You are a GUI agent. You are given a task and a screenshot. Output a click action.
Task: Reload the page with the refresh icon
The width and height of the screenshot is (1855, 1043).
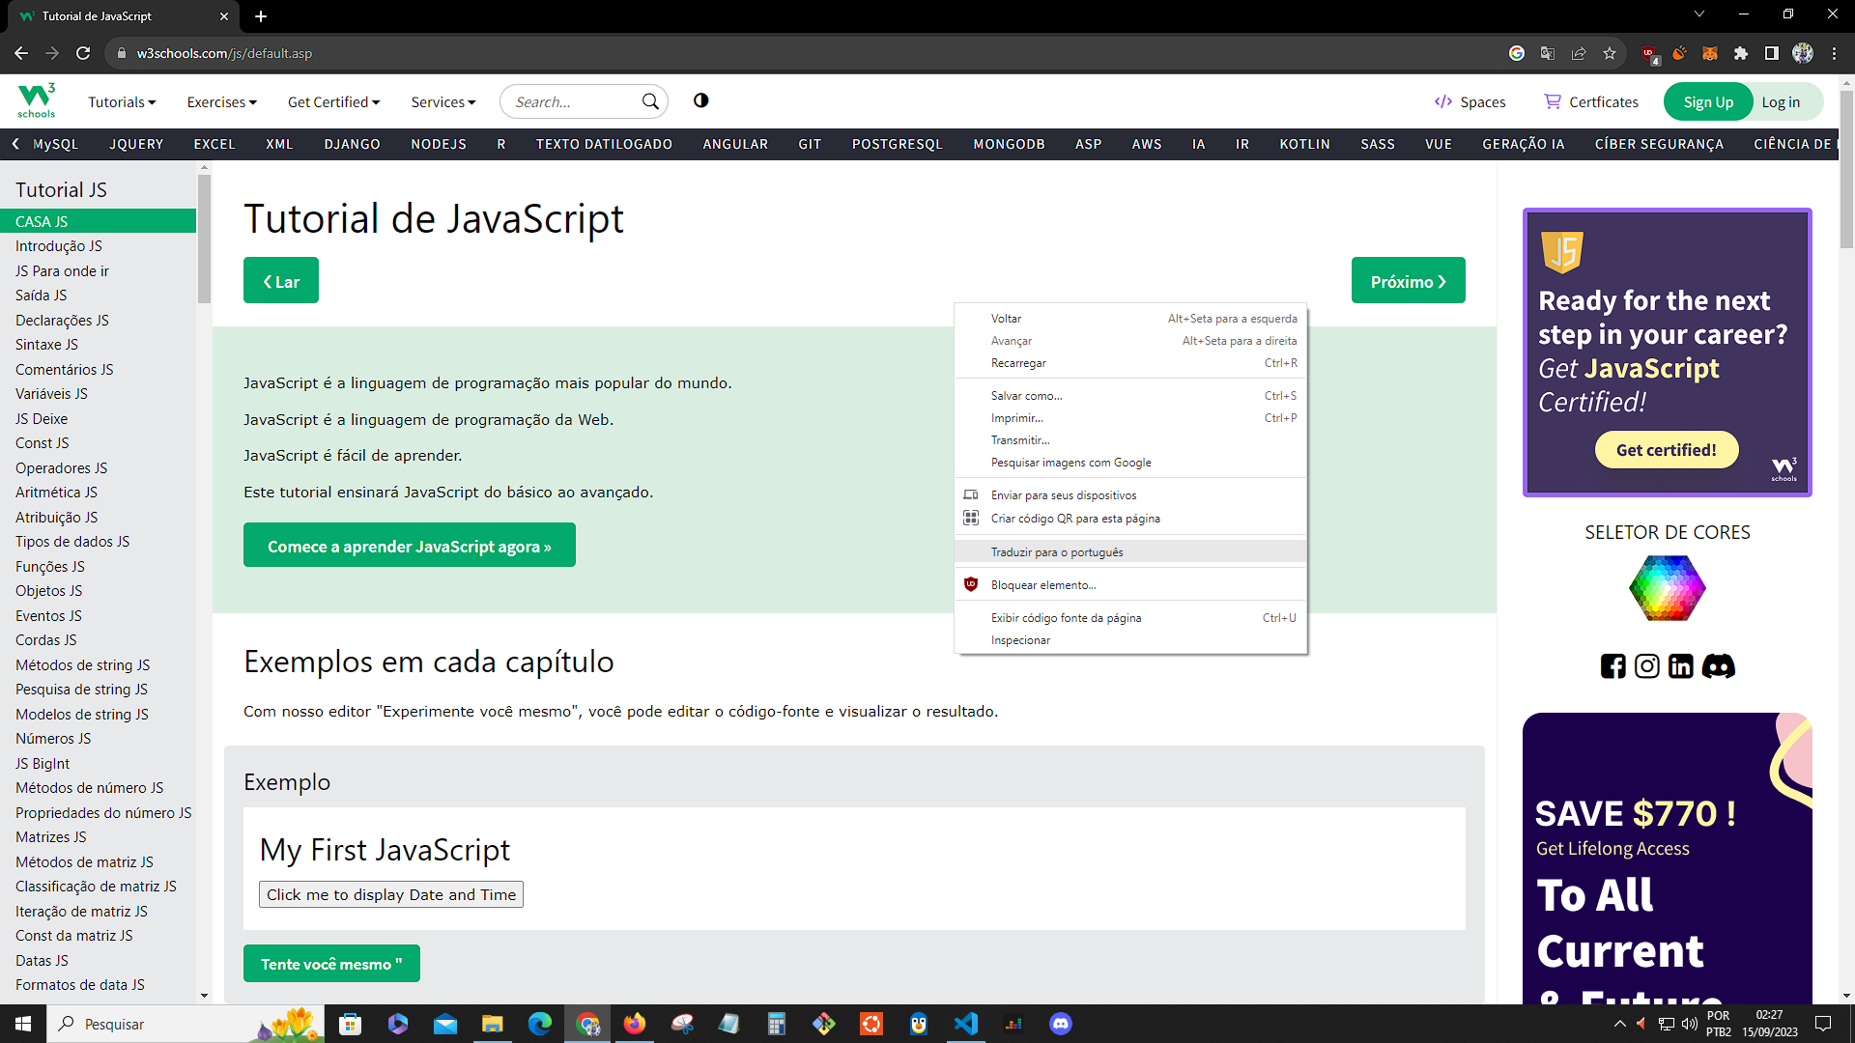click(x=83, y=53)
